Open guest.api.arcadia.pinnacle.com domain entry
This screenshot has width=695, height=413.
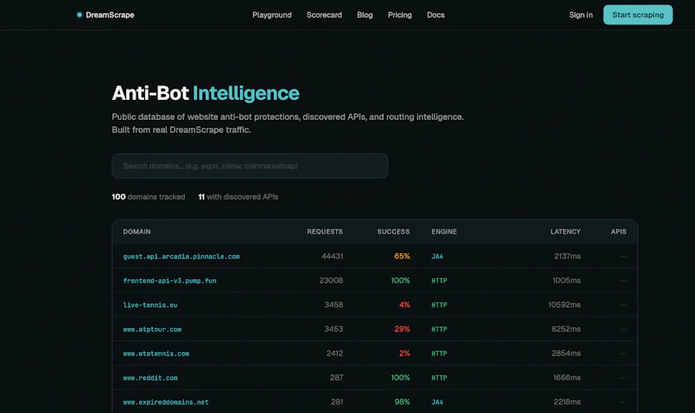pos(182,256)
